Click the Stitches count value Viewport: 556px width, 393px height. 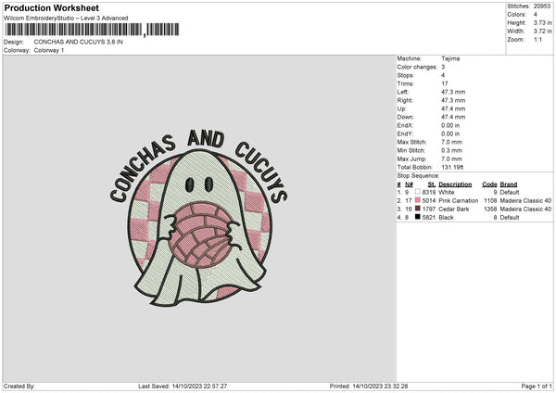click(x=542, y=6)
